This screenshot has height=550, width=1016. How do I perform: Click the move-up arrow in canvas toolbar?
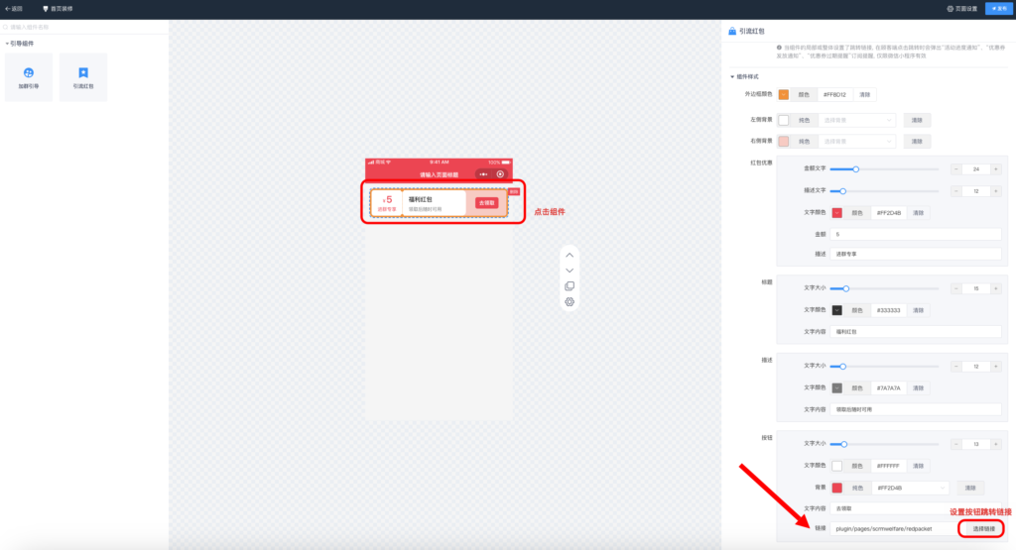point(570,255)
